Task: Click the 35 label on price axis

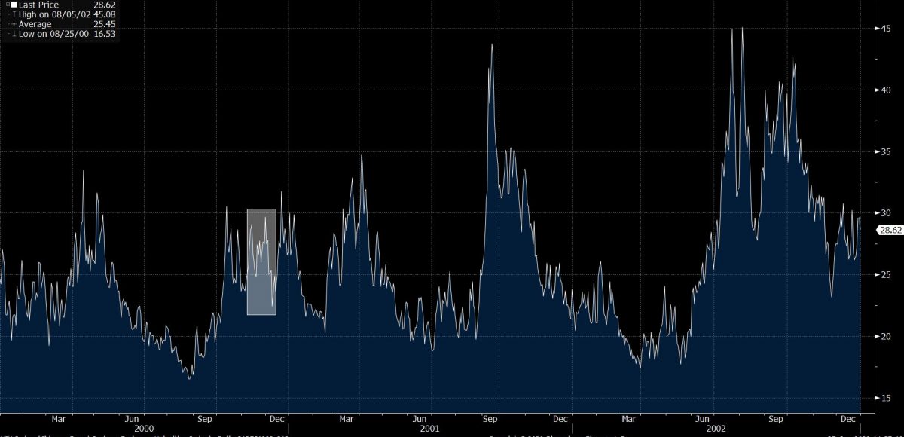Action: (x=887, y=151)
